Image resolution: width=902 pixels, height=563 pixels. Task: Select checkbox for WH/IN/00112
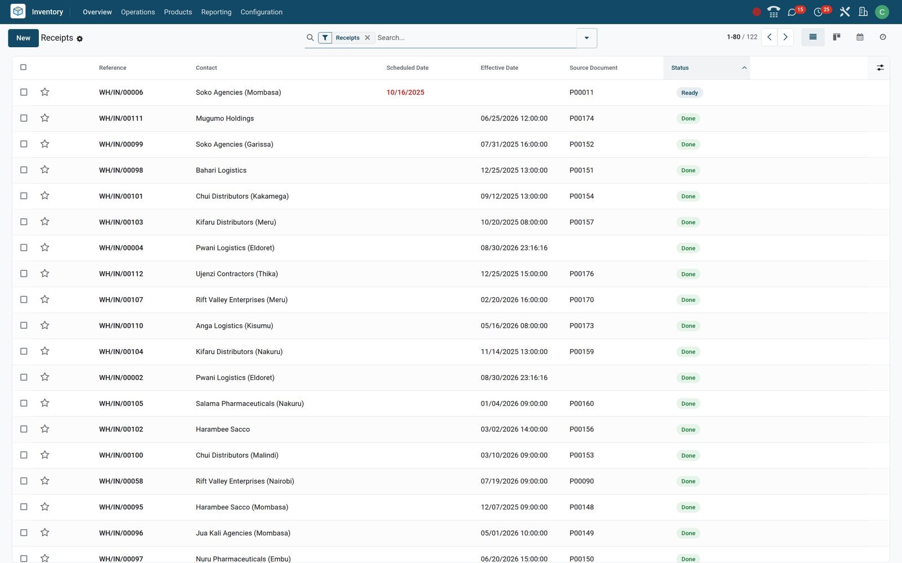pyautogui.click(x=24, y=273)
